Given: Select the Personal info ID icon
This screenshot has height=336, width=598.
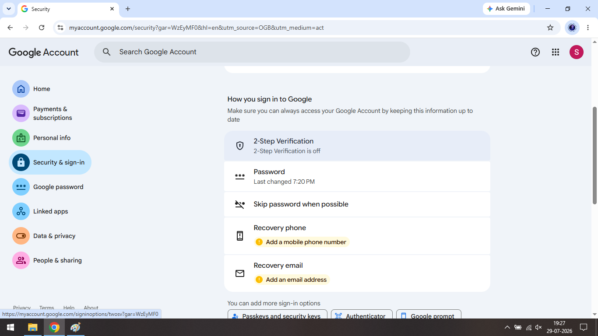Looking at the screenshot, I should pyautogui.click(x=21, y=138).
